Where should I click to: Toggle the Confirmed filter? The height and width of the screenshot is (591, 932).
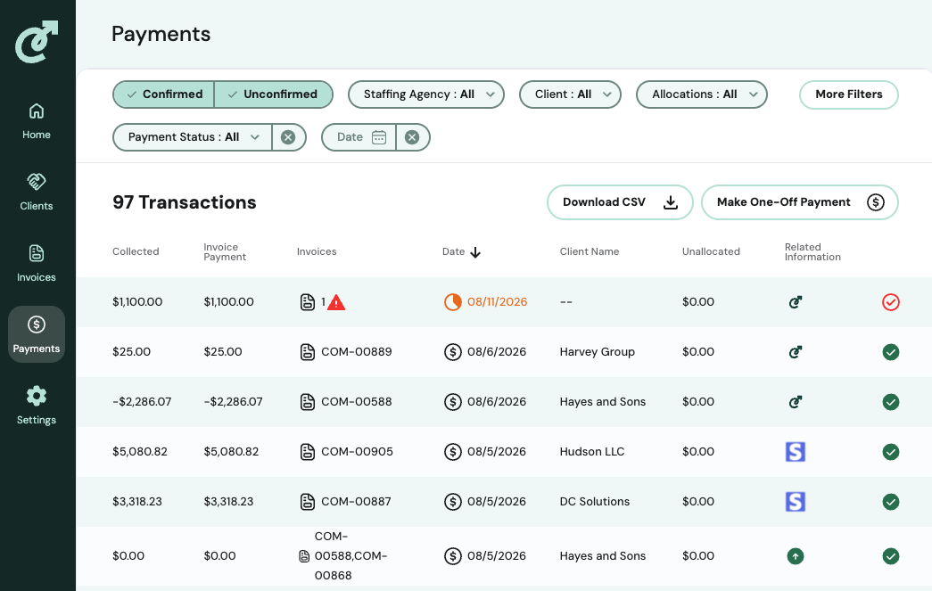(x=163, y=94)
